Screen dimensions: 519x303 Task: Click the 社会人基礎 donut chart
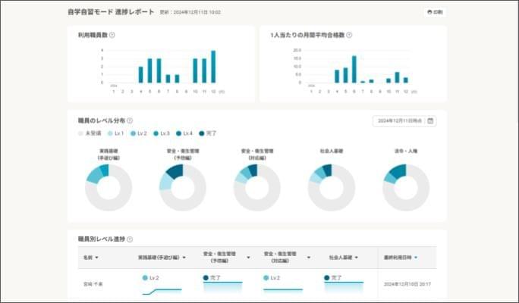point(332,188)
